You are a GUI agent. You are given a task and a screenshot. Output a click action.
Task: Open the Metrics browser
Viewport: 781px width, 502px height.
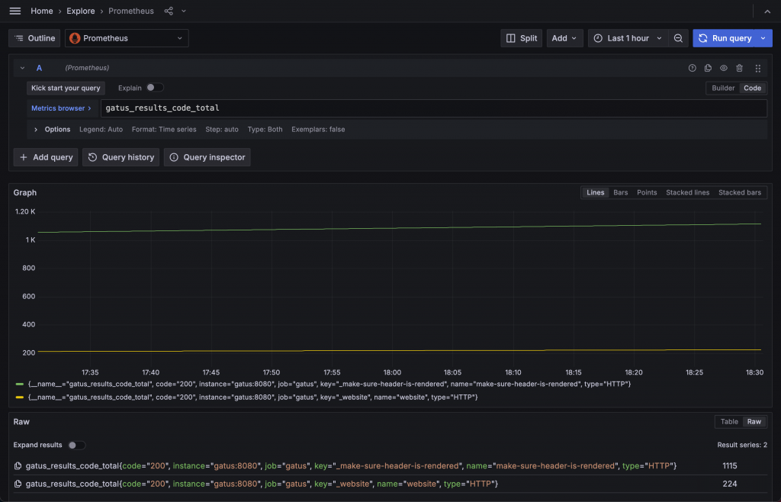[x=61, y=108]
